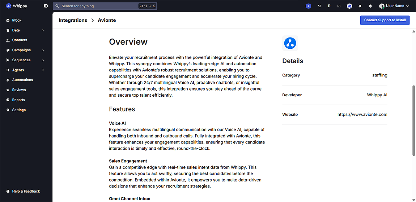416x202 pixels.
Task: Click the Details heading
Action: [293, 61]
